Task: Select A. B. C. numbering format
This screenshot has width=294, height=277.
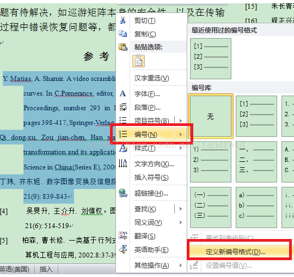Action: click(x=288, y=162)
